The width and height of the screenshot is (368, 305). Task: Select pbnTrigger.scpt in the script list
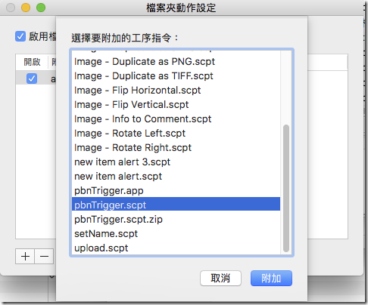176,205
